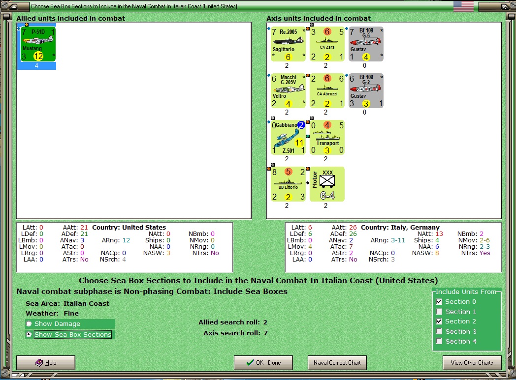Viewport: 516px width, 380px height.
Task: Click Axis units included in combat heading
Action: (x=319, y=18)
